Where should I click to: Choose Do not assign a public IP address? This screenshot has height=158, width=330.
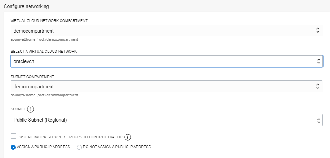pyautogui.click(x=79, y=147)
